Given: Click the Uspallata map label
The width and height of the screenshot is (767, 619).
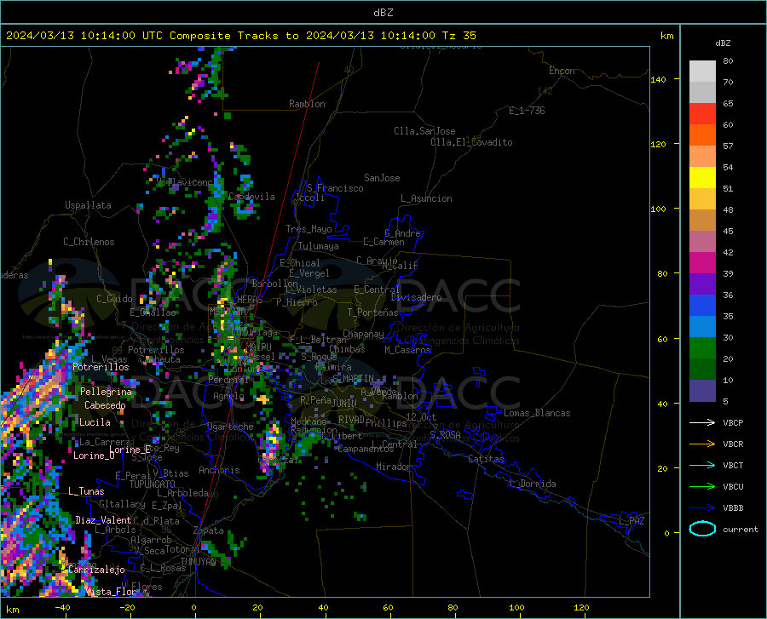Looking at the screenshot, I should coord(88,205).
